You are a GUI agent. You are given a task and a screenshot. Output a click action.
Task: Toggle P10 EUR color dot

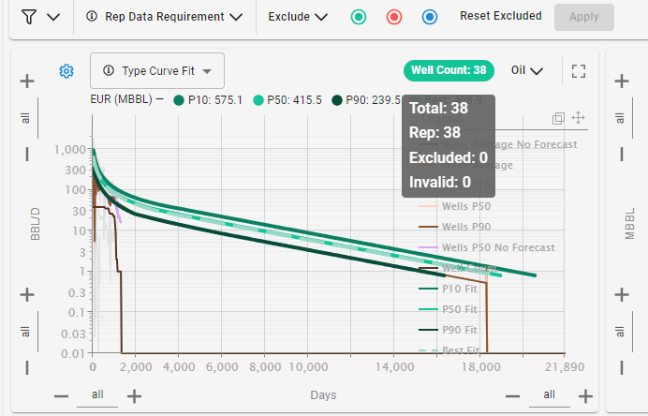click(x=179, y=100)
